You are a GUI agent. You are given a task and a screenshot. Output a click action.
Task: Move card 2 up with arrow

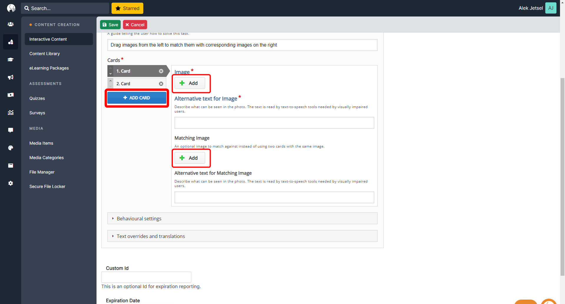click(111, 81)
